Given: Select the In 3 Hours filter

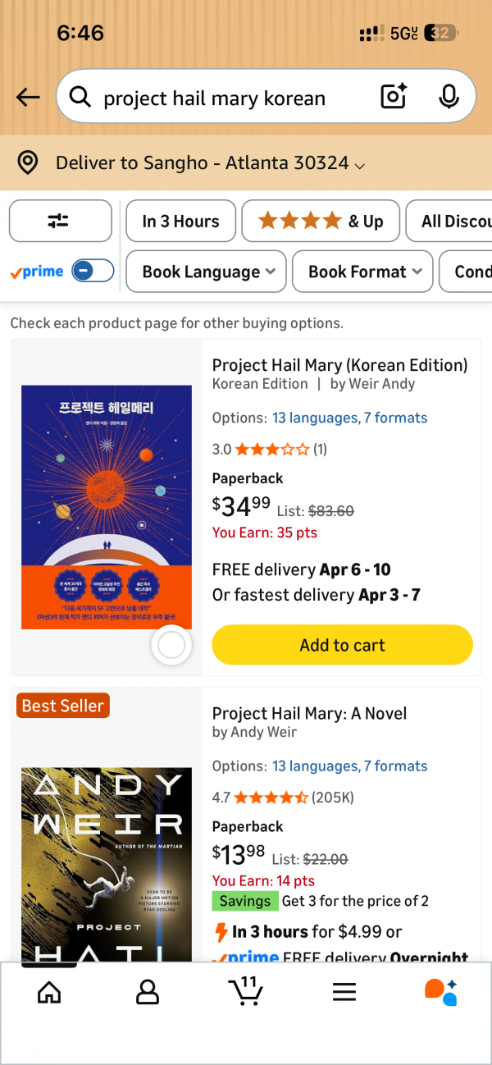Looking at the screenshot, I should [x=180, y=222].
